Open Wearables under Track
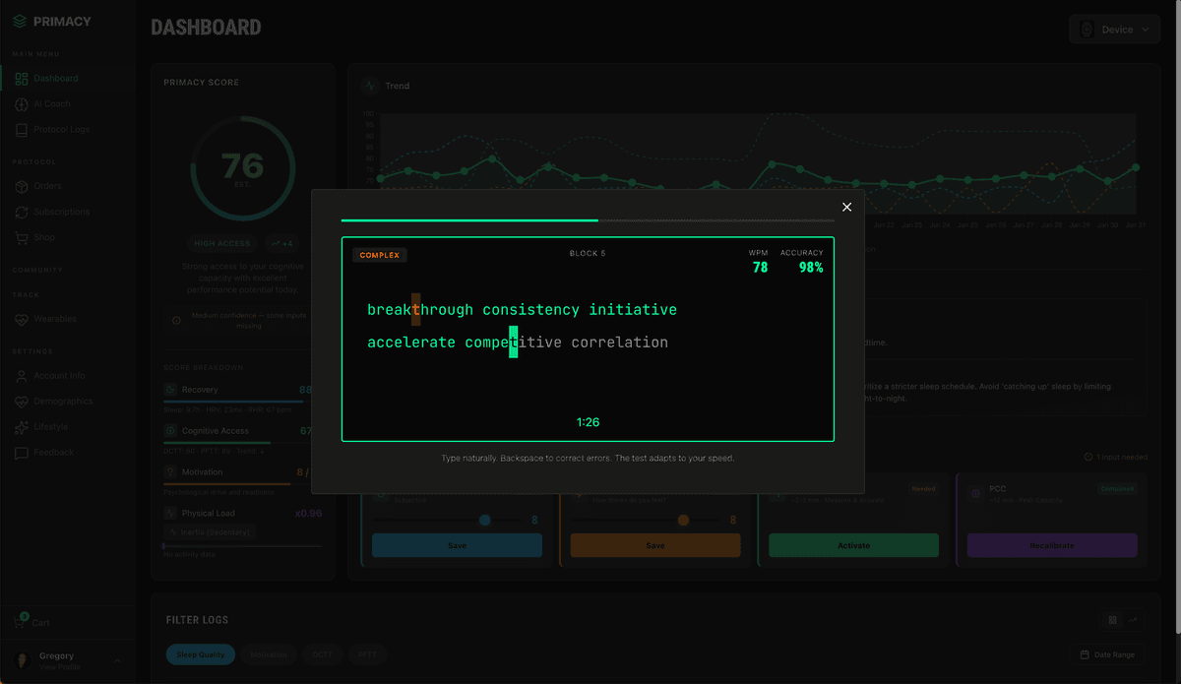 [57, 319]
